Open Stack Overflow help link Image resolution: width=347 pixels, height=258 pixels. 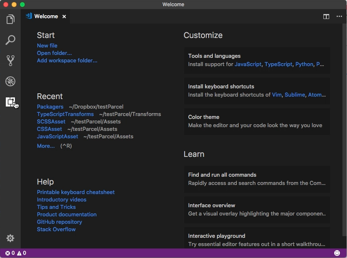coord(56,230)
